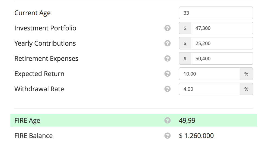The width and height of the screenshot is (272, 150).
Task: Edit the Investment Portfolio amount field
Action: [222, 28]
